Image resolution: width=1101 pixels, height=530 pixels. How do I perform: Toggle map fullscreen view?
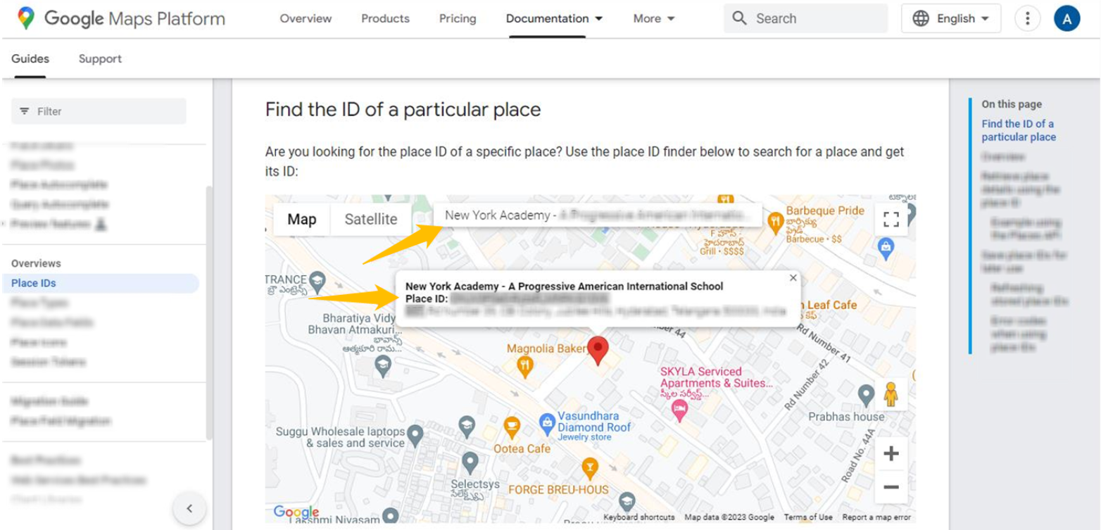pyautogui.click(x=891, y=219)
